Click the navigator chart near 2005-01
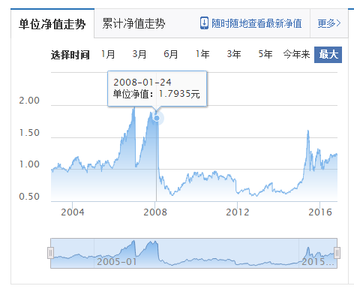This screenshot has height=289, width=354. tap(117, 262)
